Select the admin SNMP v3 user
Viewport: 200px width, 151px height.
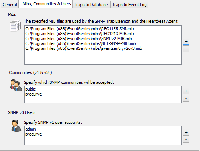tap(31, 129)
